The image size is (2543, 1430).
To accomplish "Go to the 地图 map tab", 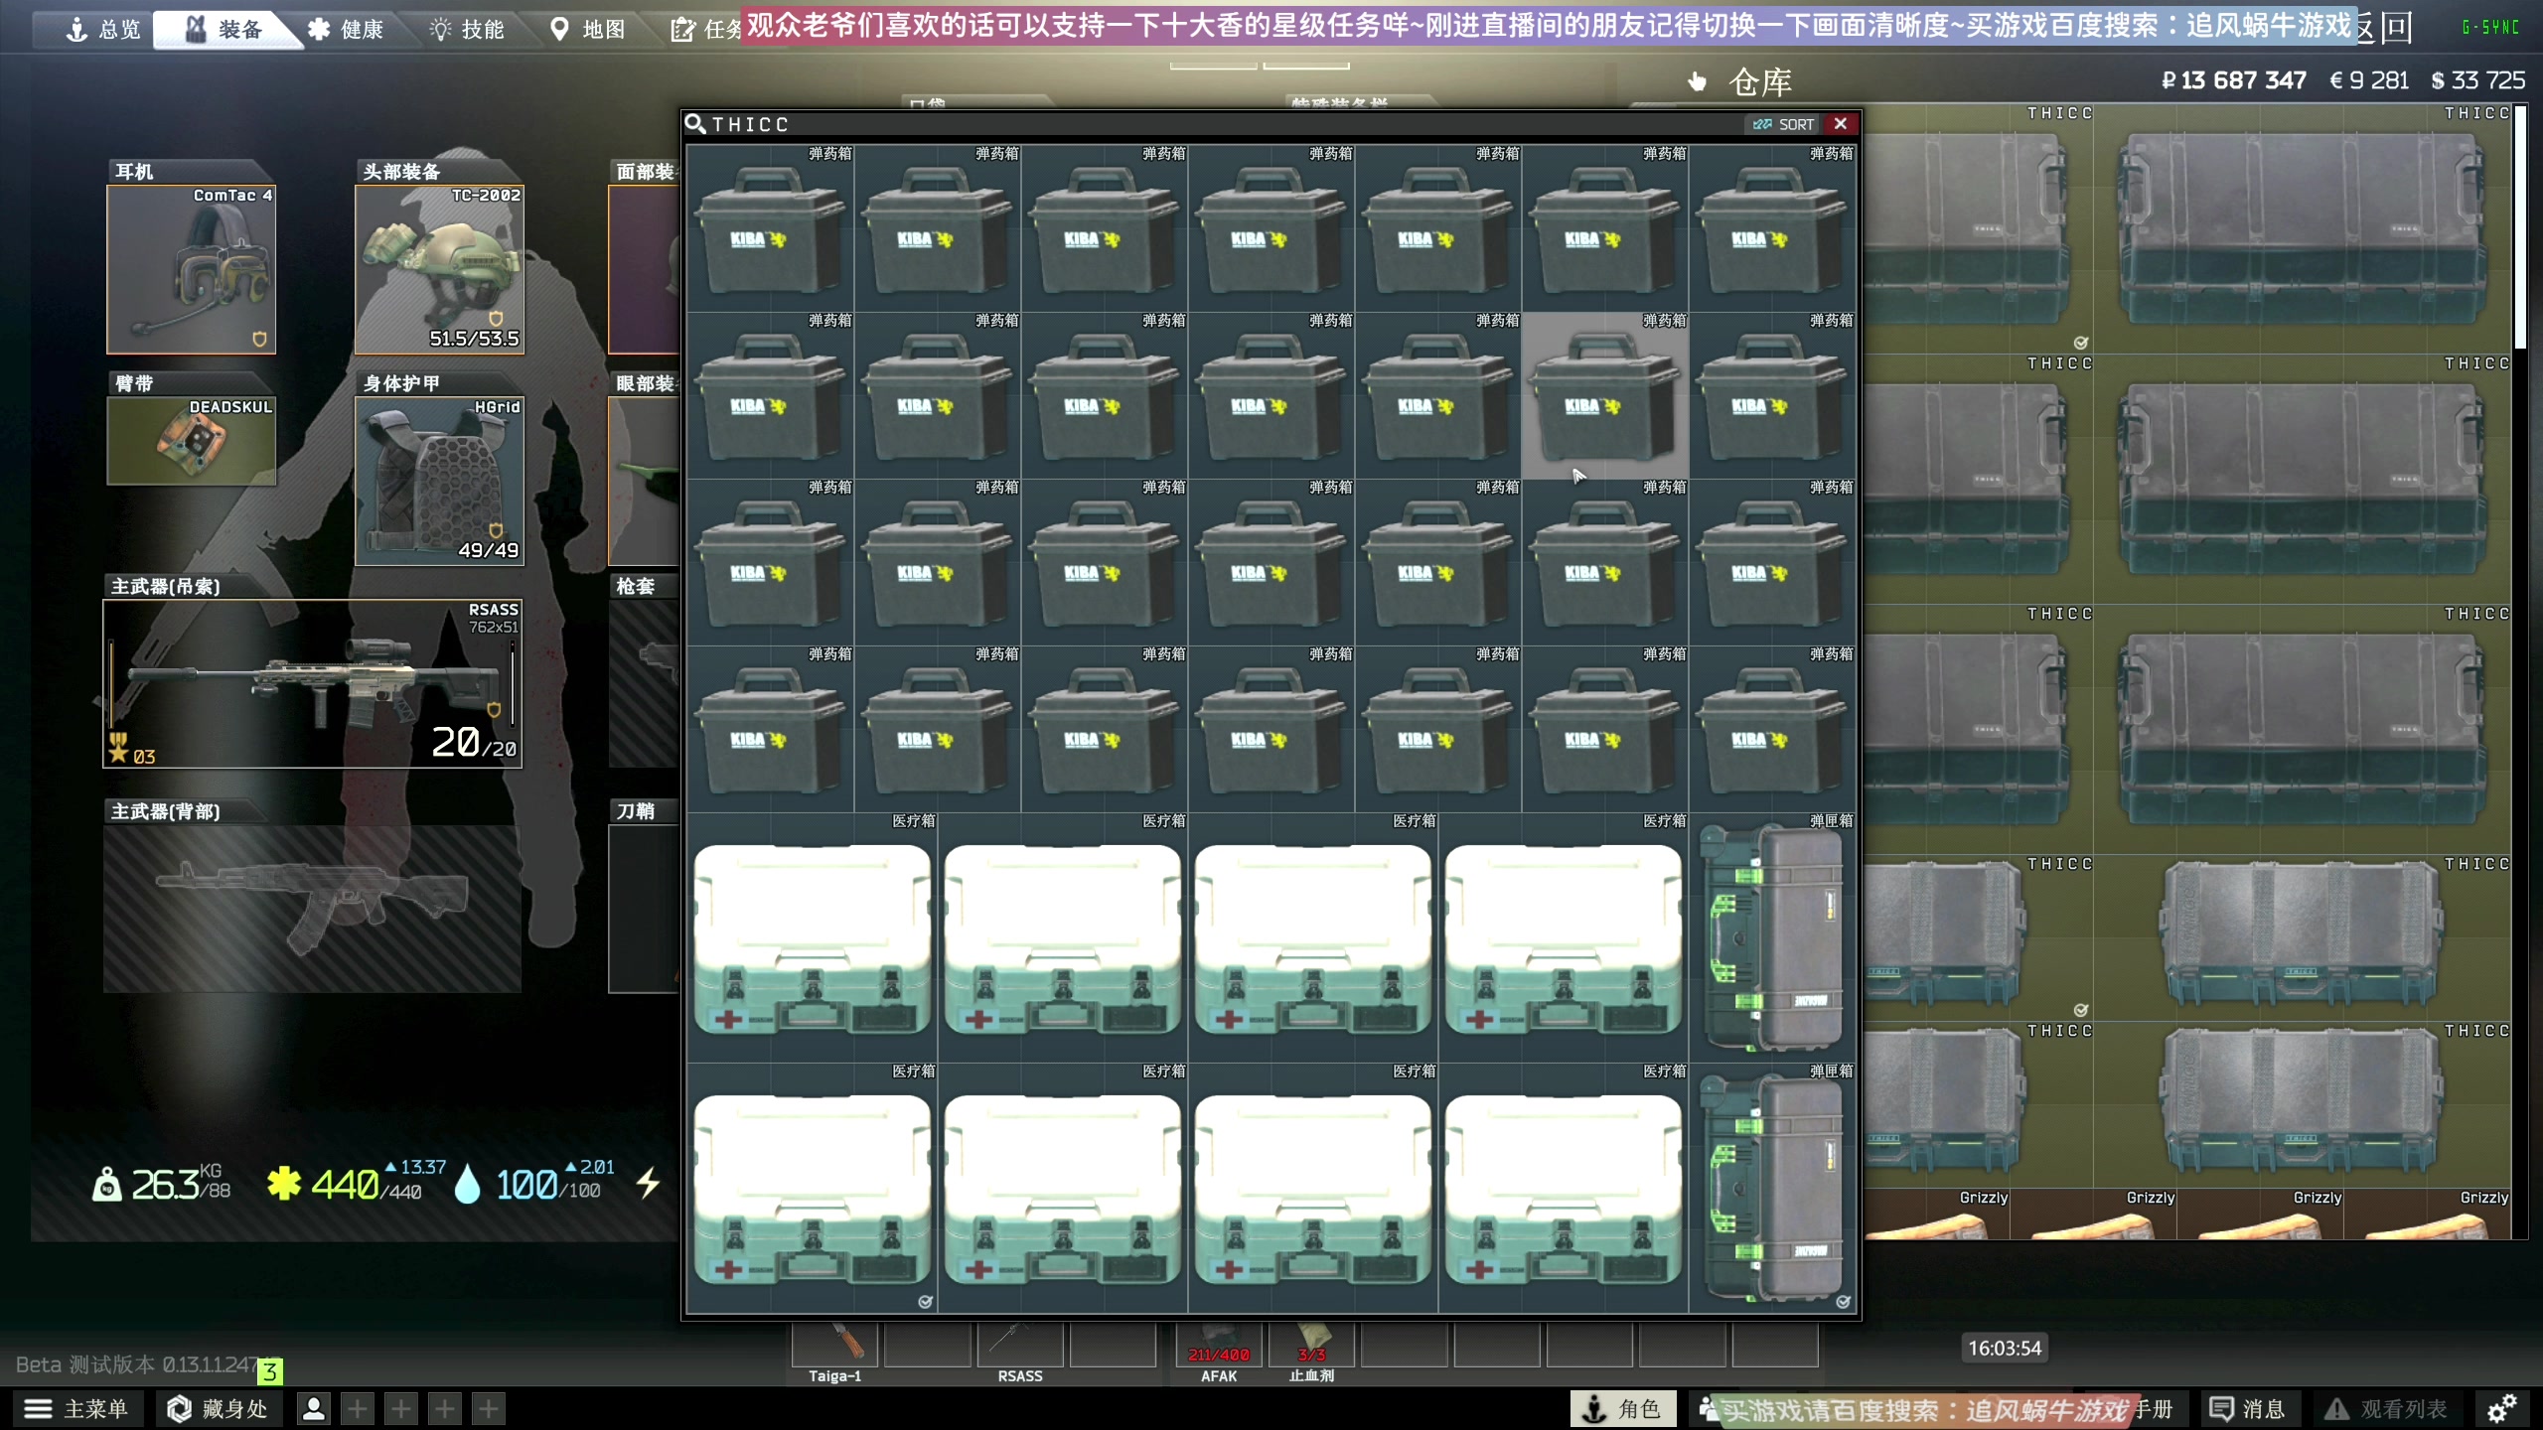I will point(588,29).
